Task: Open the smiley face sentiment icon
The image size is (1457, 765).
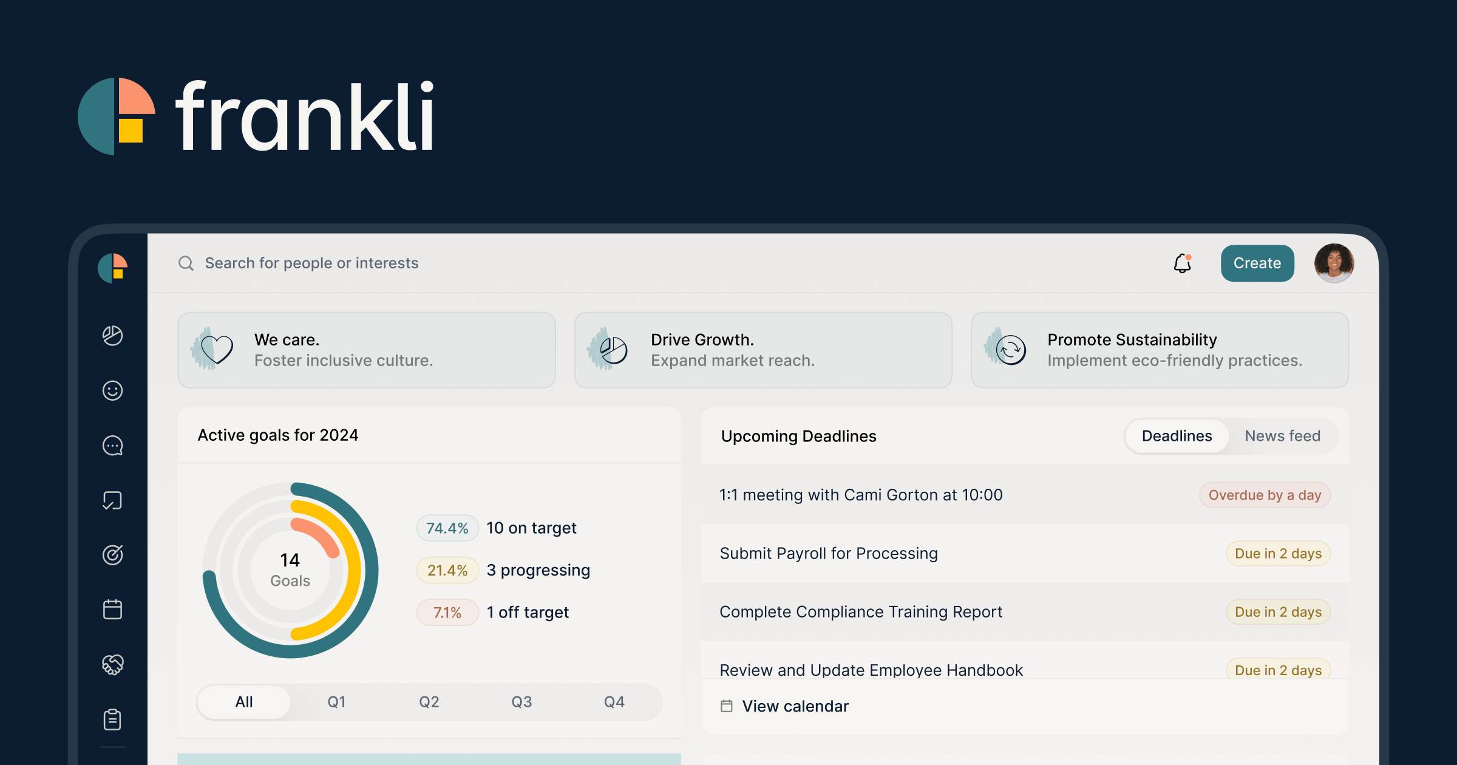Action: click(x=113, y=390)
